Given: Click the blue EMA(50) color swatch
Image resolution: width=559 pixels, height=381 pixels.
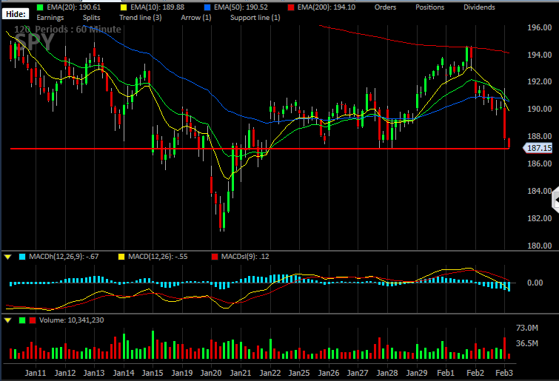Looking at the screenshot, I should [x=207, y=7].
